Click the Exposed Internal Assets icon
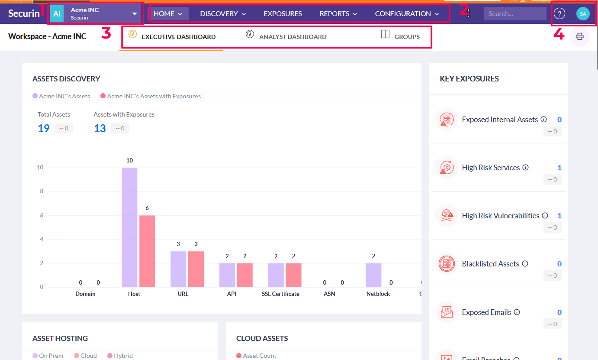Image resolution: width=598 pixels, height=360 pixels. (x=447, y=120)
